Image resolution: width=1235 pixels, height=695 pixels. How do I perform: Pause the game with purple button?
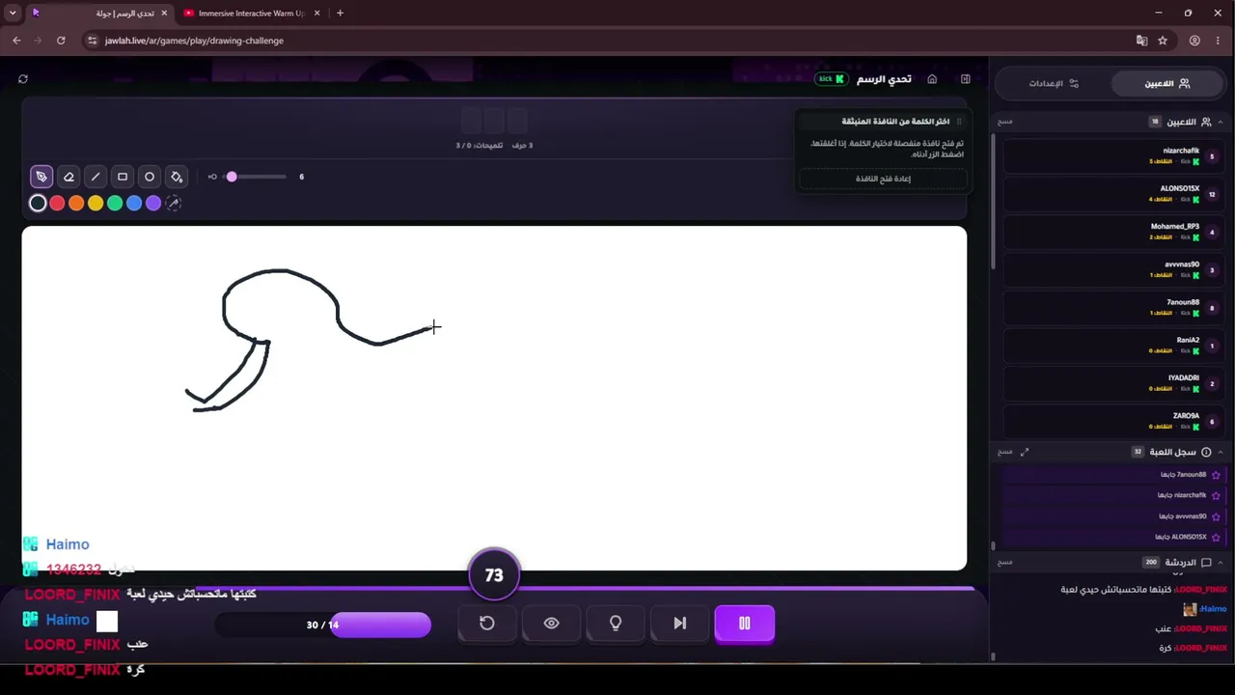744,624
